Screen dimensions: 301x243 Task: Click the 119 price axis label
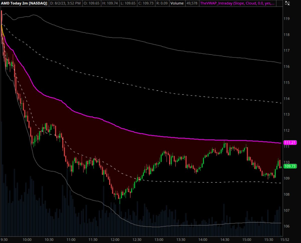click(287, 19)
